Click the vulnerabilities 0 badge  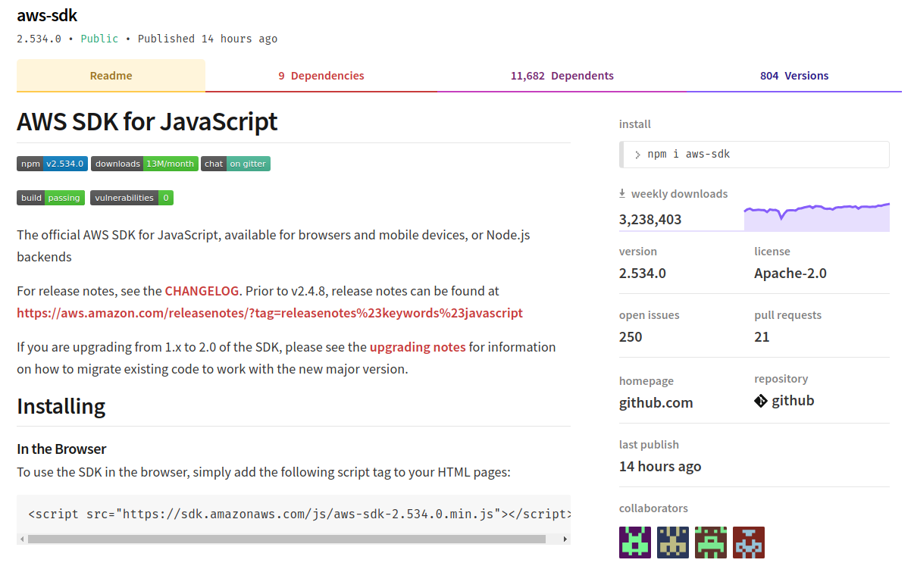tap(132, 198)
